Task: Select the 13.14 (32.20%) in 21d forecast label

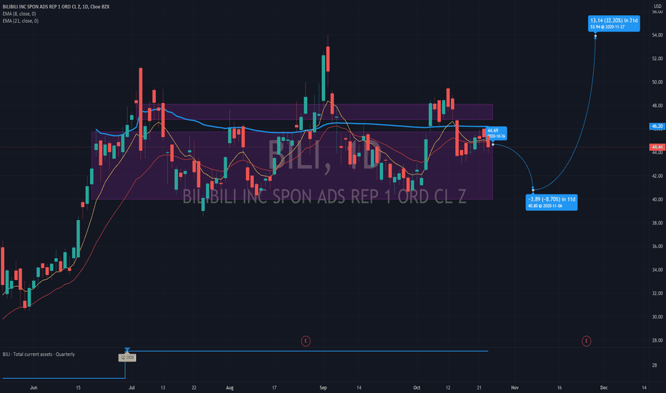Action: click(614, 24)
